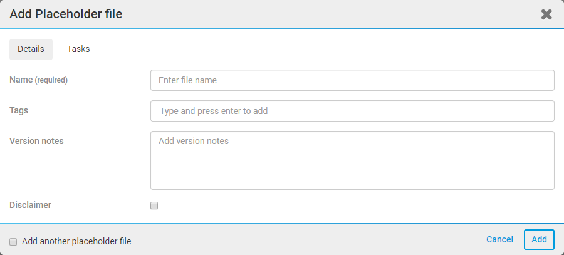This screenshot has height=255, width=564.
Task: Click the Tags field label
Action: click(x=19, y=110)
